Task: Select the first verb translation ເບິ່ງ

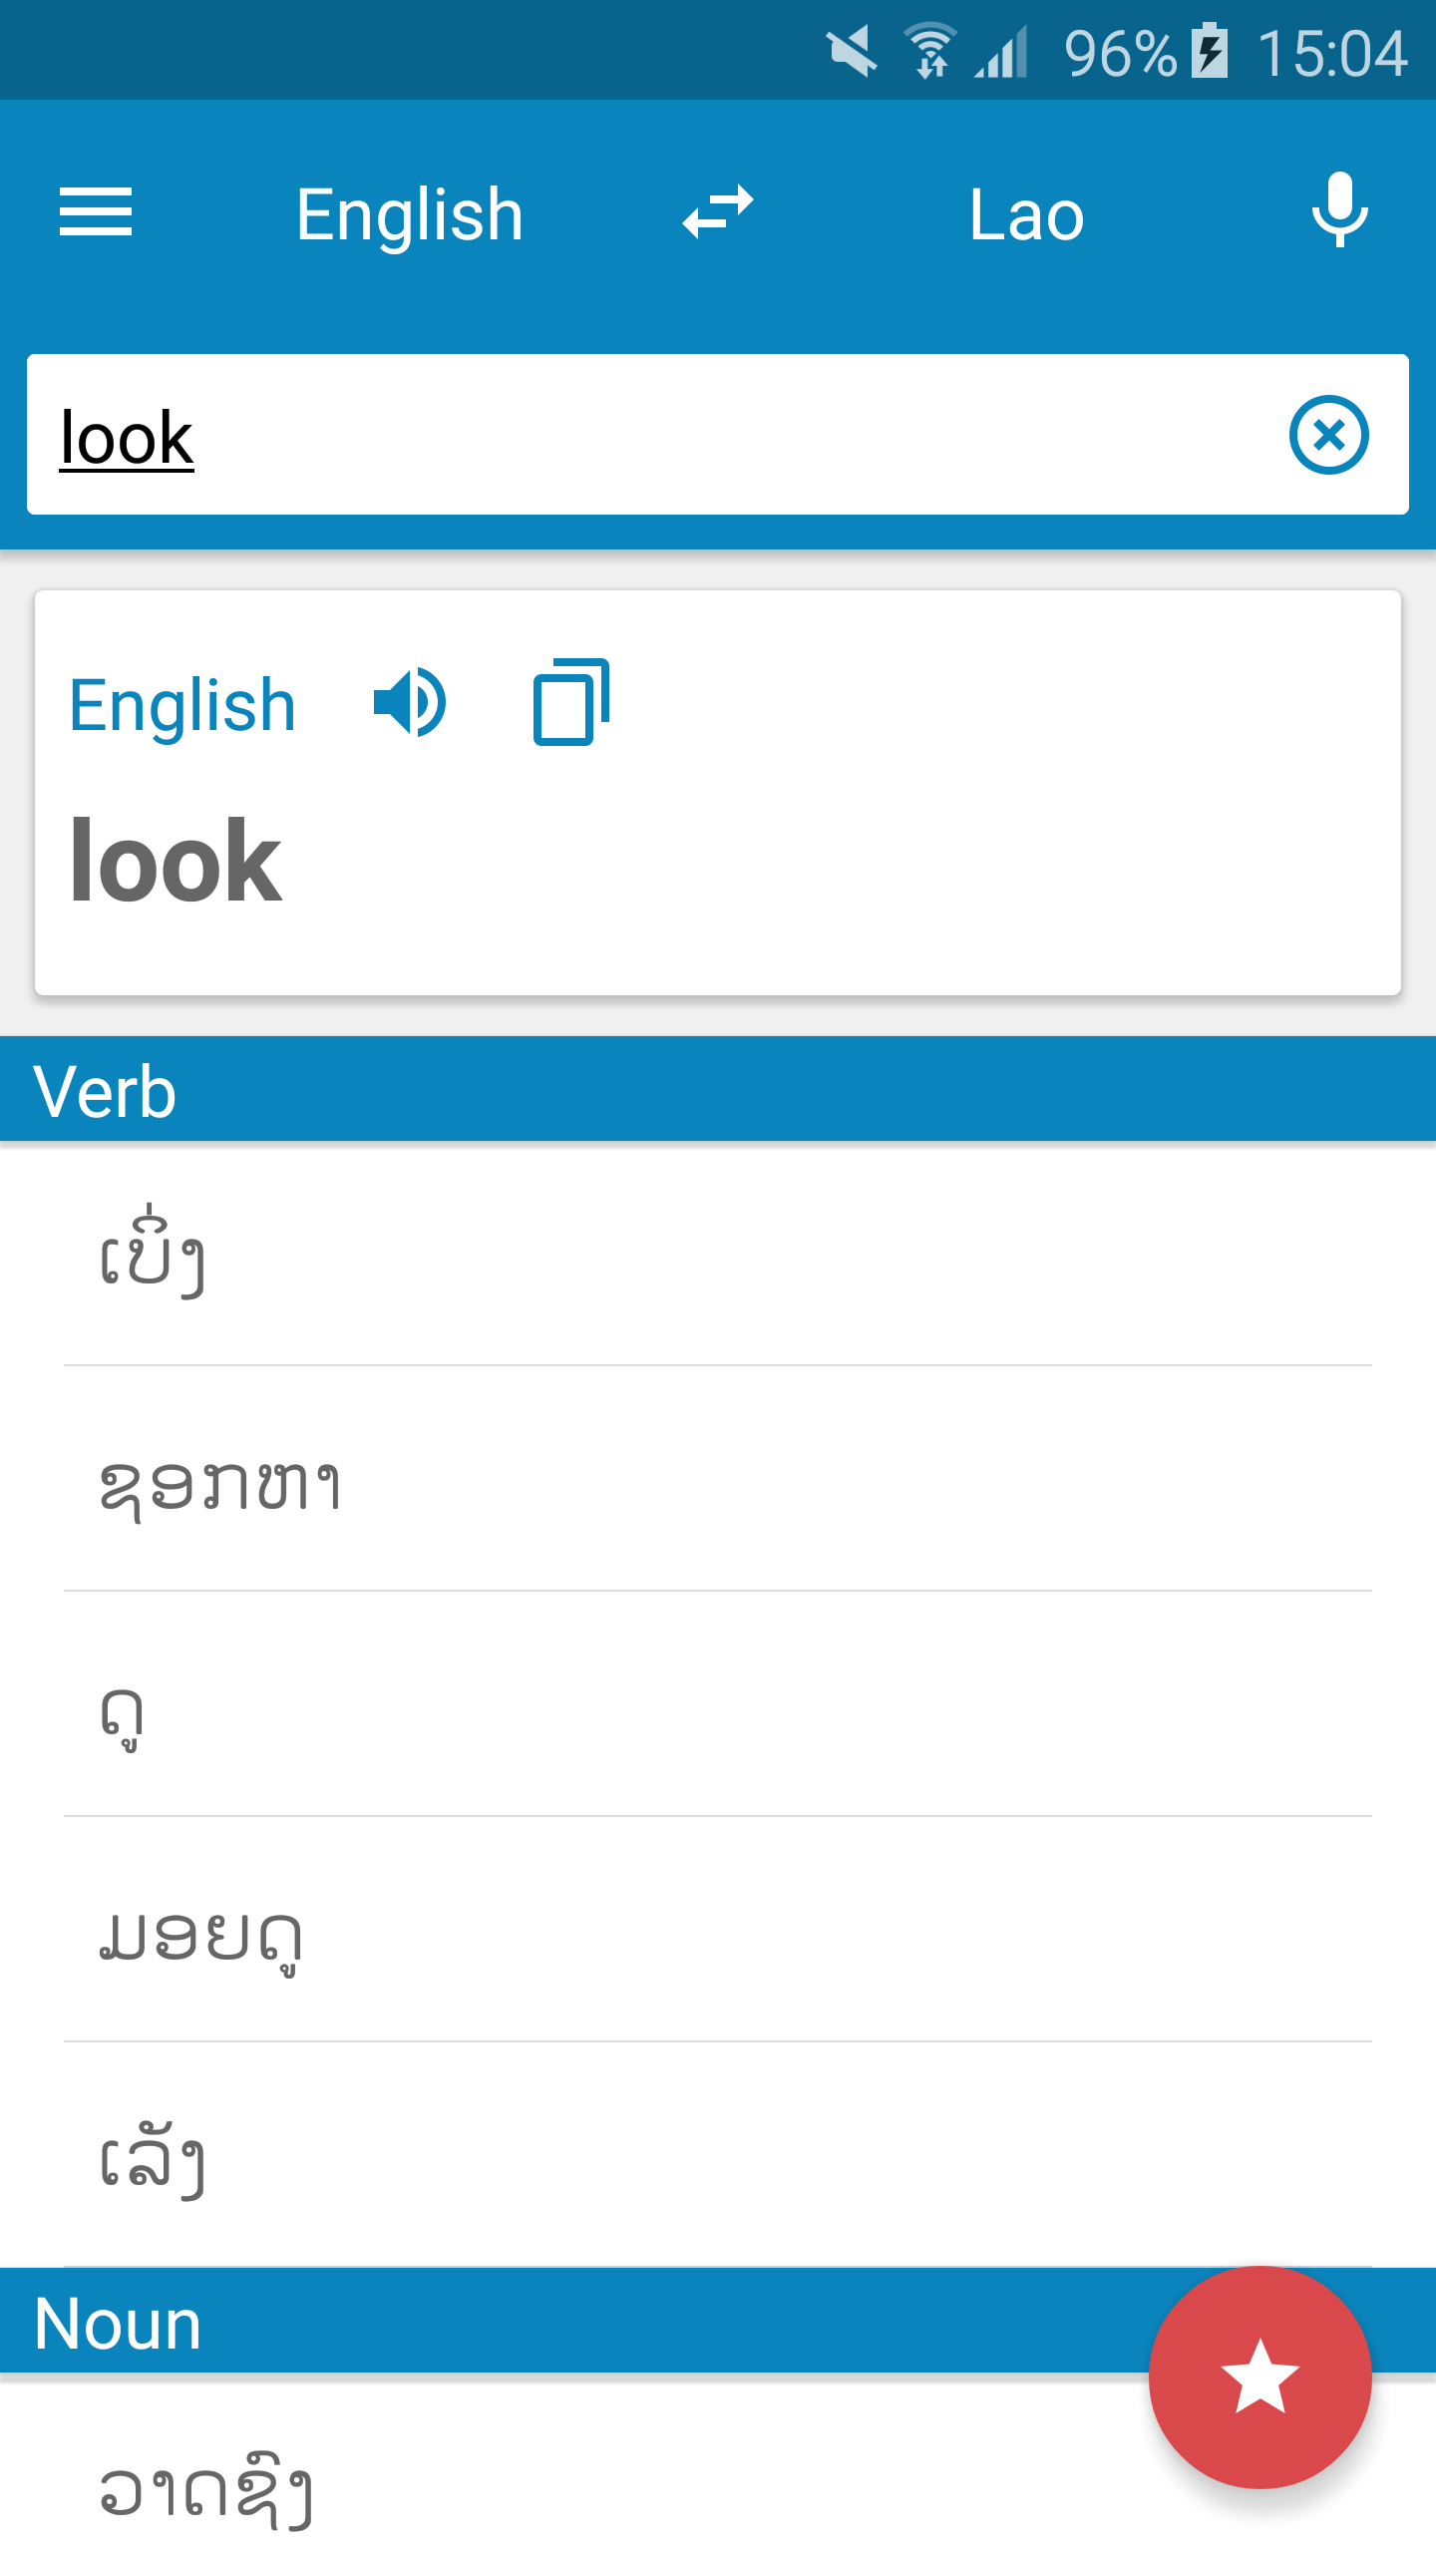Action: point(155,1255)
